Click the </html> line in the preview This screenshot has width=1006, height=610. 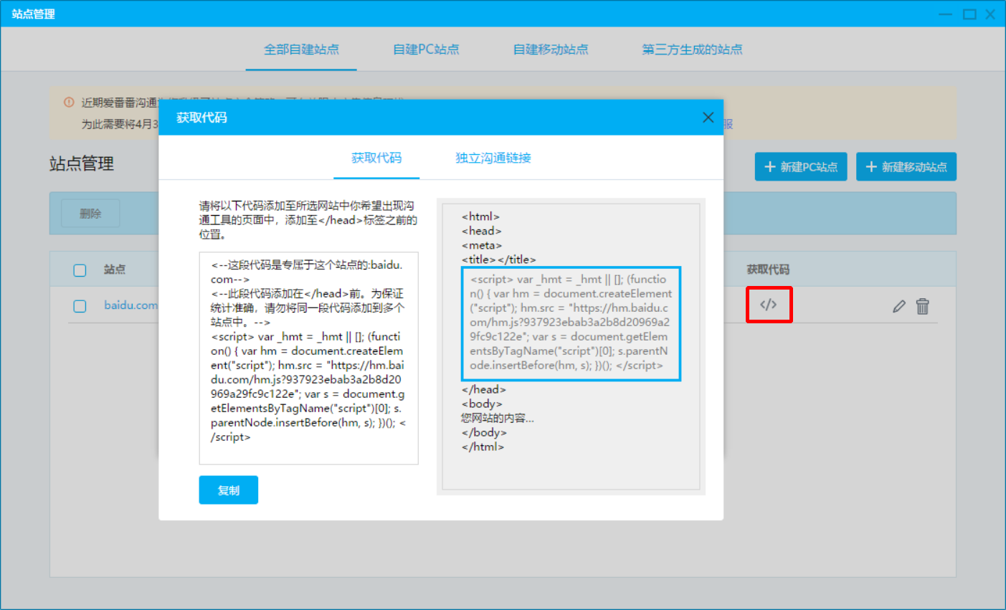[483, 447]
